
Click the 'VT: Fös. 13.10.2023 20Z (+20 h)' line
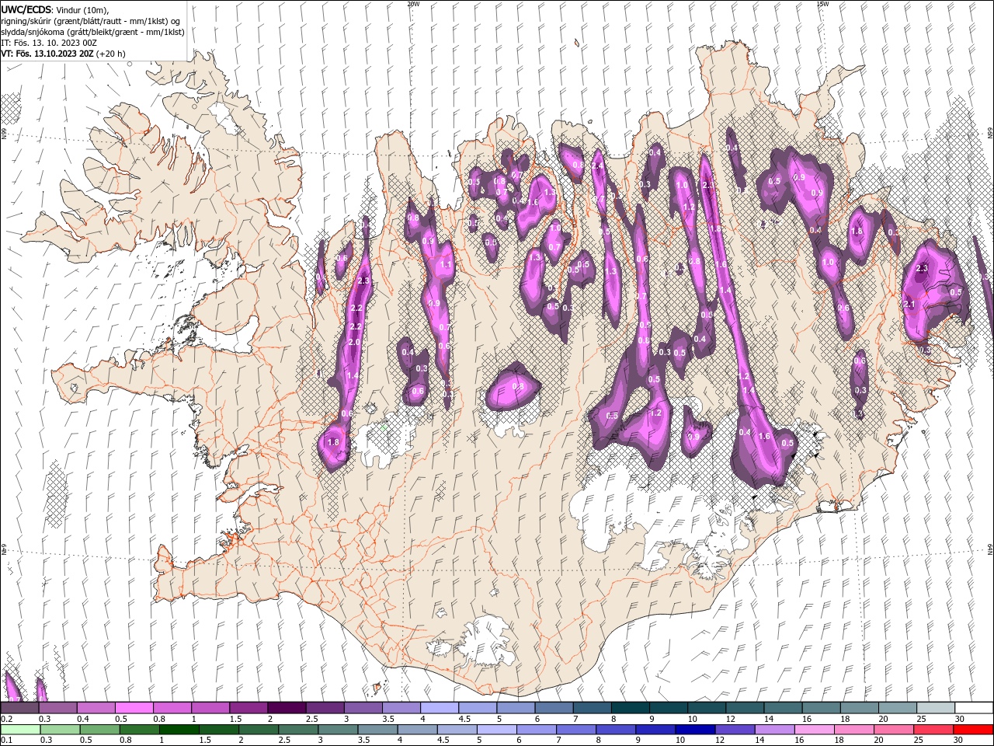[x=64, y=54]
